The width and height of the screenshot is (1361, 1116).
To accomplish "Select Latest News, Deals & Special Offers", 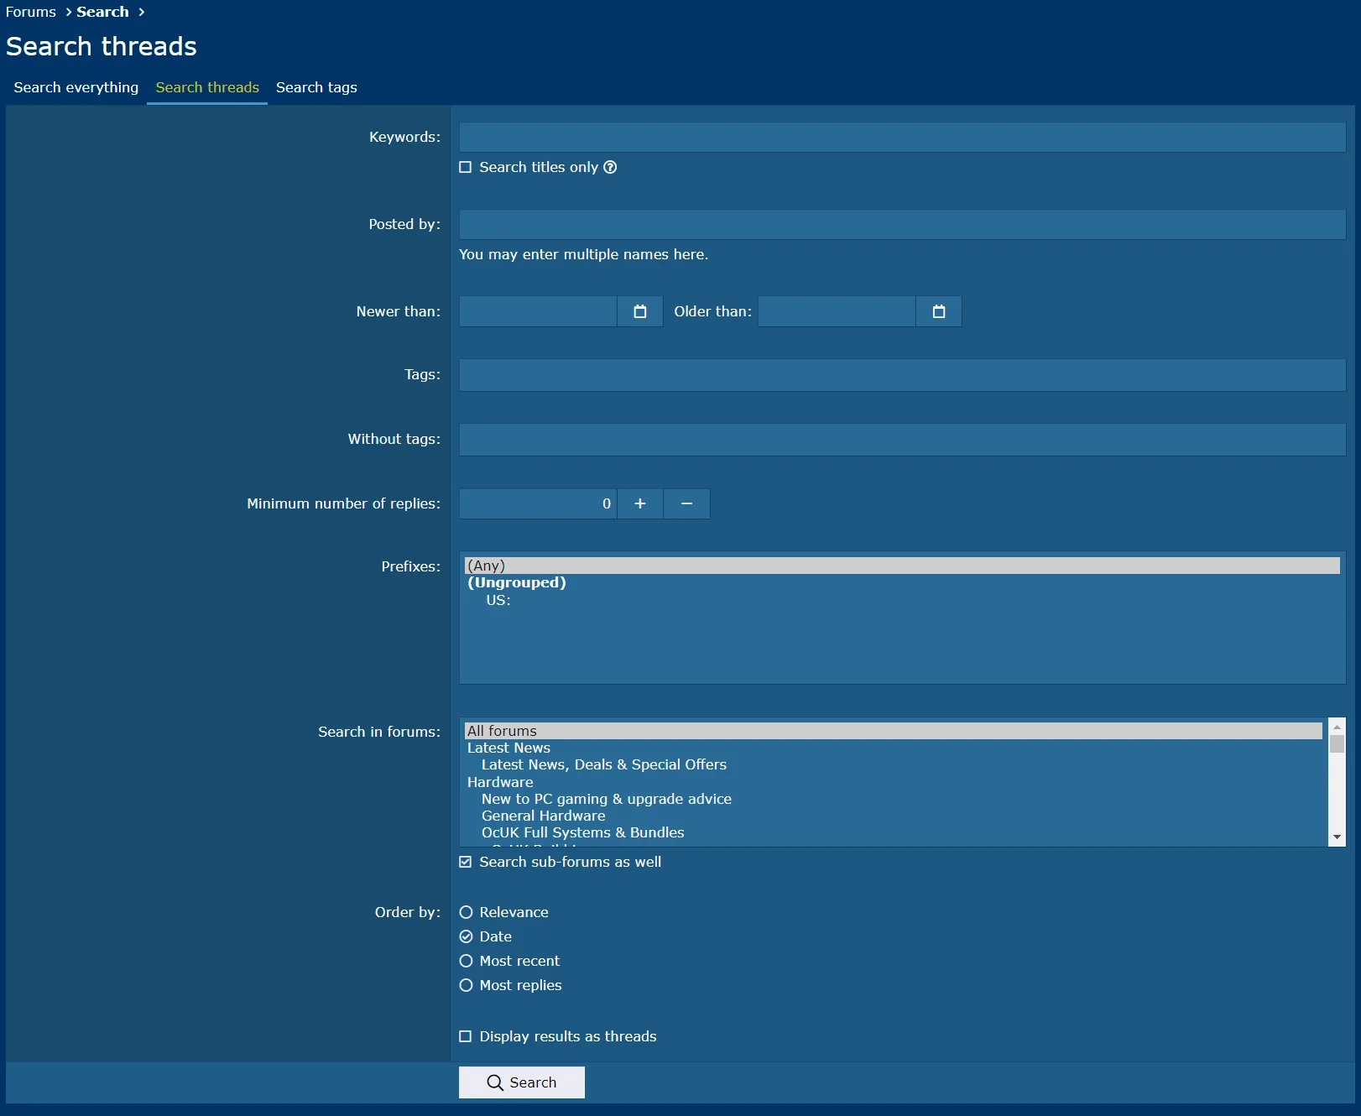I will (x=894, y=764).
